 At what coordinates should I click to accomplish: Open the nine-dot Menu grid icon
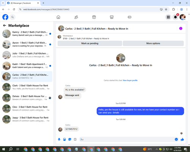click(168, 17)
